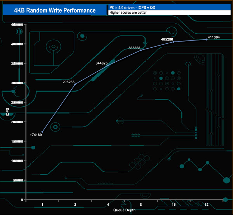Click the Higher scores are better note
Screen dimensions: 233x215
128,13
